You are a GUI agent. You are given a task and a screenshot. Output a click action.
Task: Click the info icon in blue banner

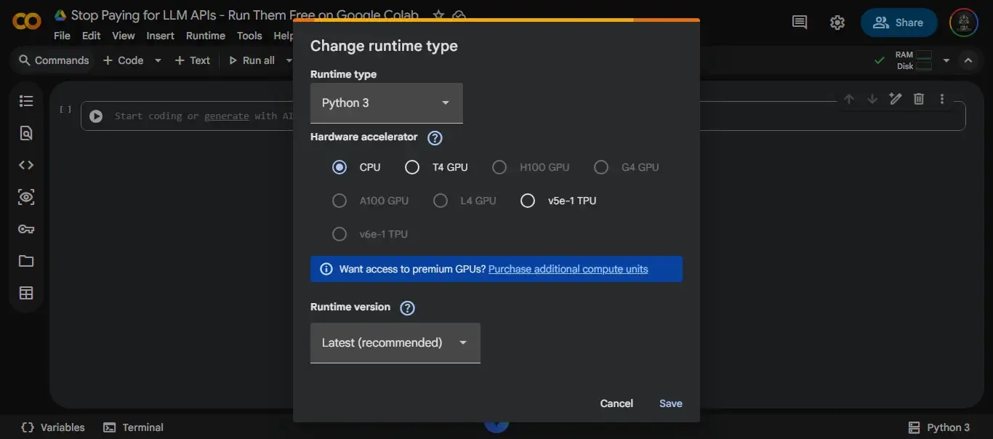[x=326, y=269]
